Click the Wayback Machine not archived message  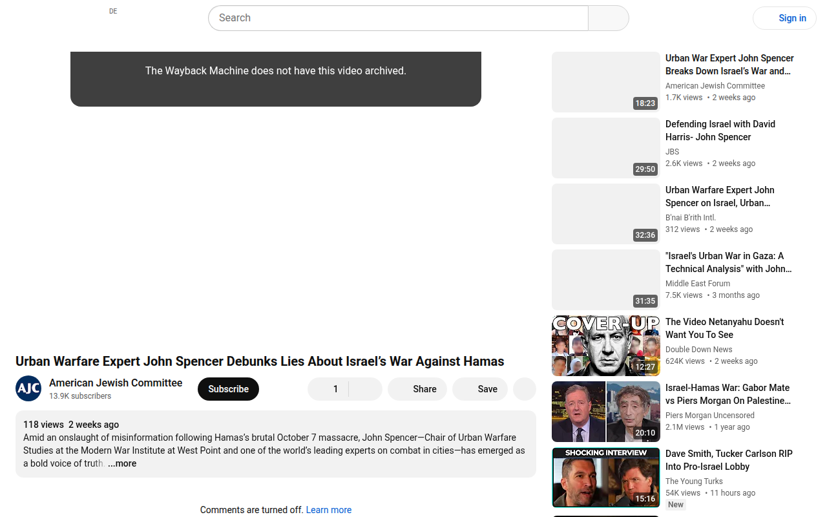[x=276, y=71]
